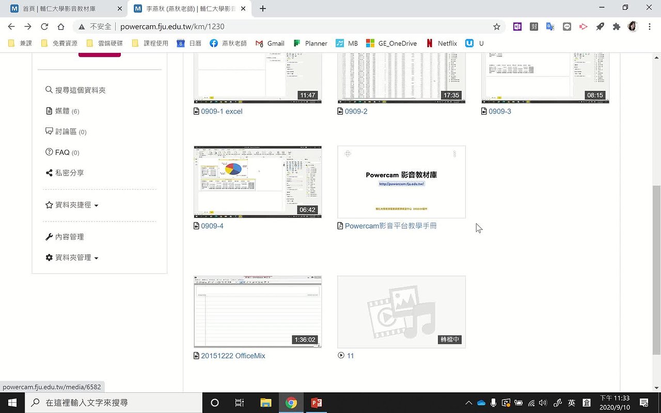Open the Extensions puzzle icon
Screen dimensions: 661x413
(x=617, y=26)
